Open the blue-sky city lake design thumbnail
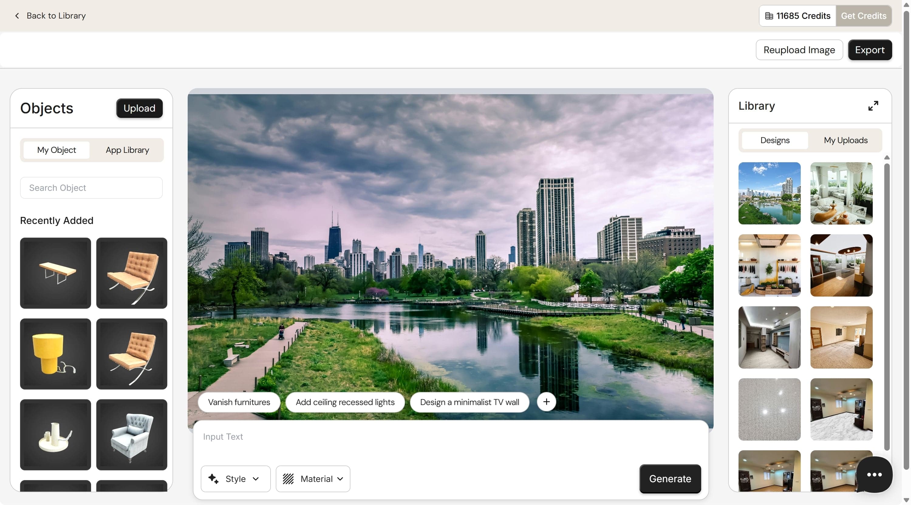Viewport: 911px width, 505px height. (x=769, y=193)
